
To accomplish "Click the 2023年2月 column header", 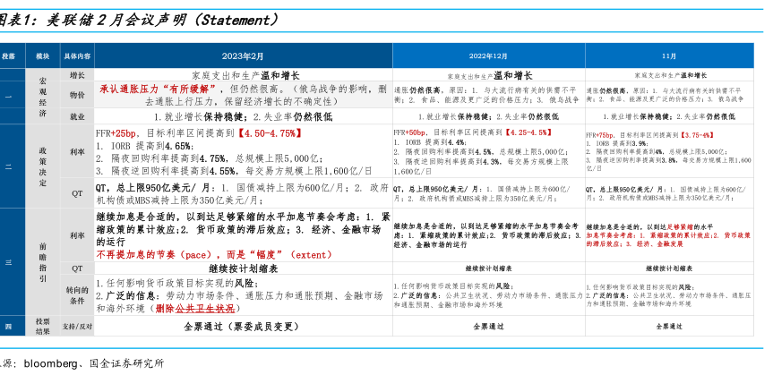I will point(243,55).
